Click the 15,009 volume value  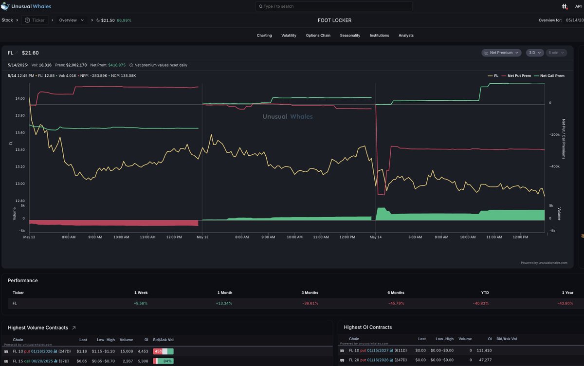pos(127,351)
